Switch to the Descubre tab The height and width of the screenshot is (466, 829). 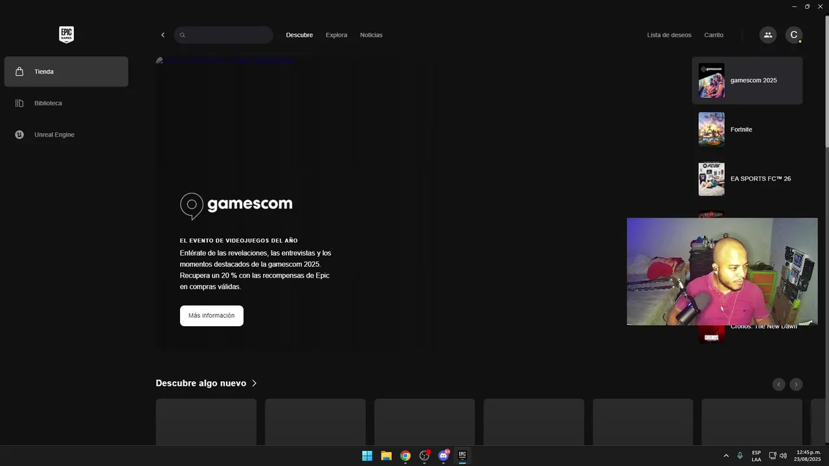coord(299,35)
